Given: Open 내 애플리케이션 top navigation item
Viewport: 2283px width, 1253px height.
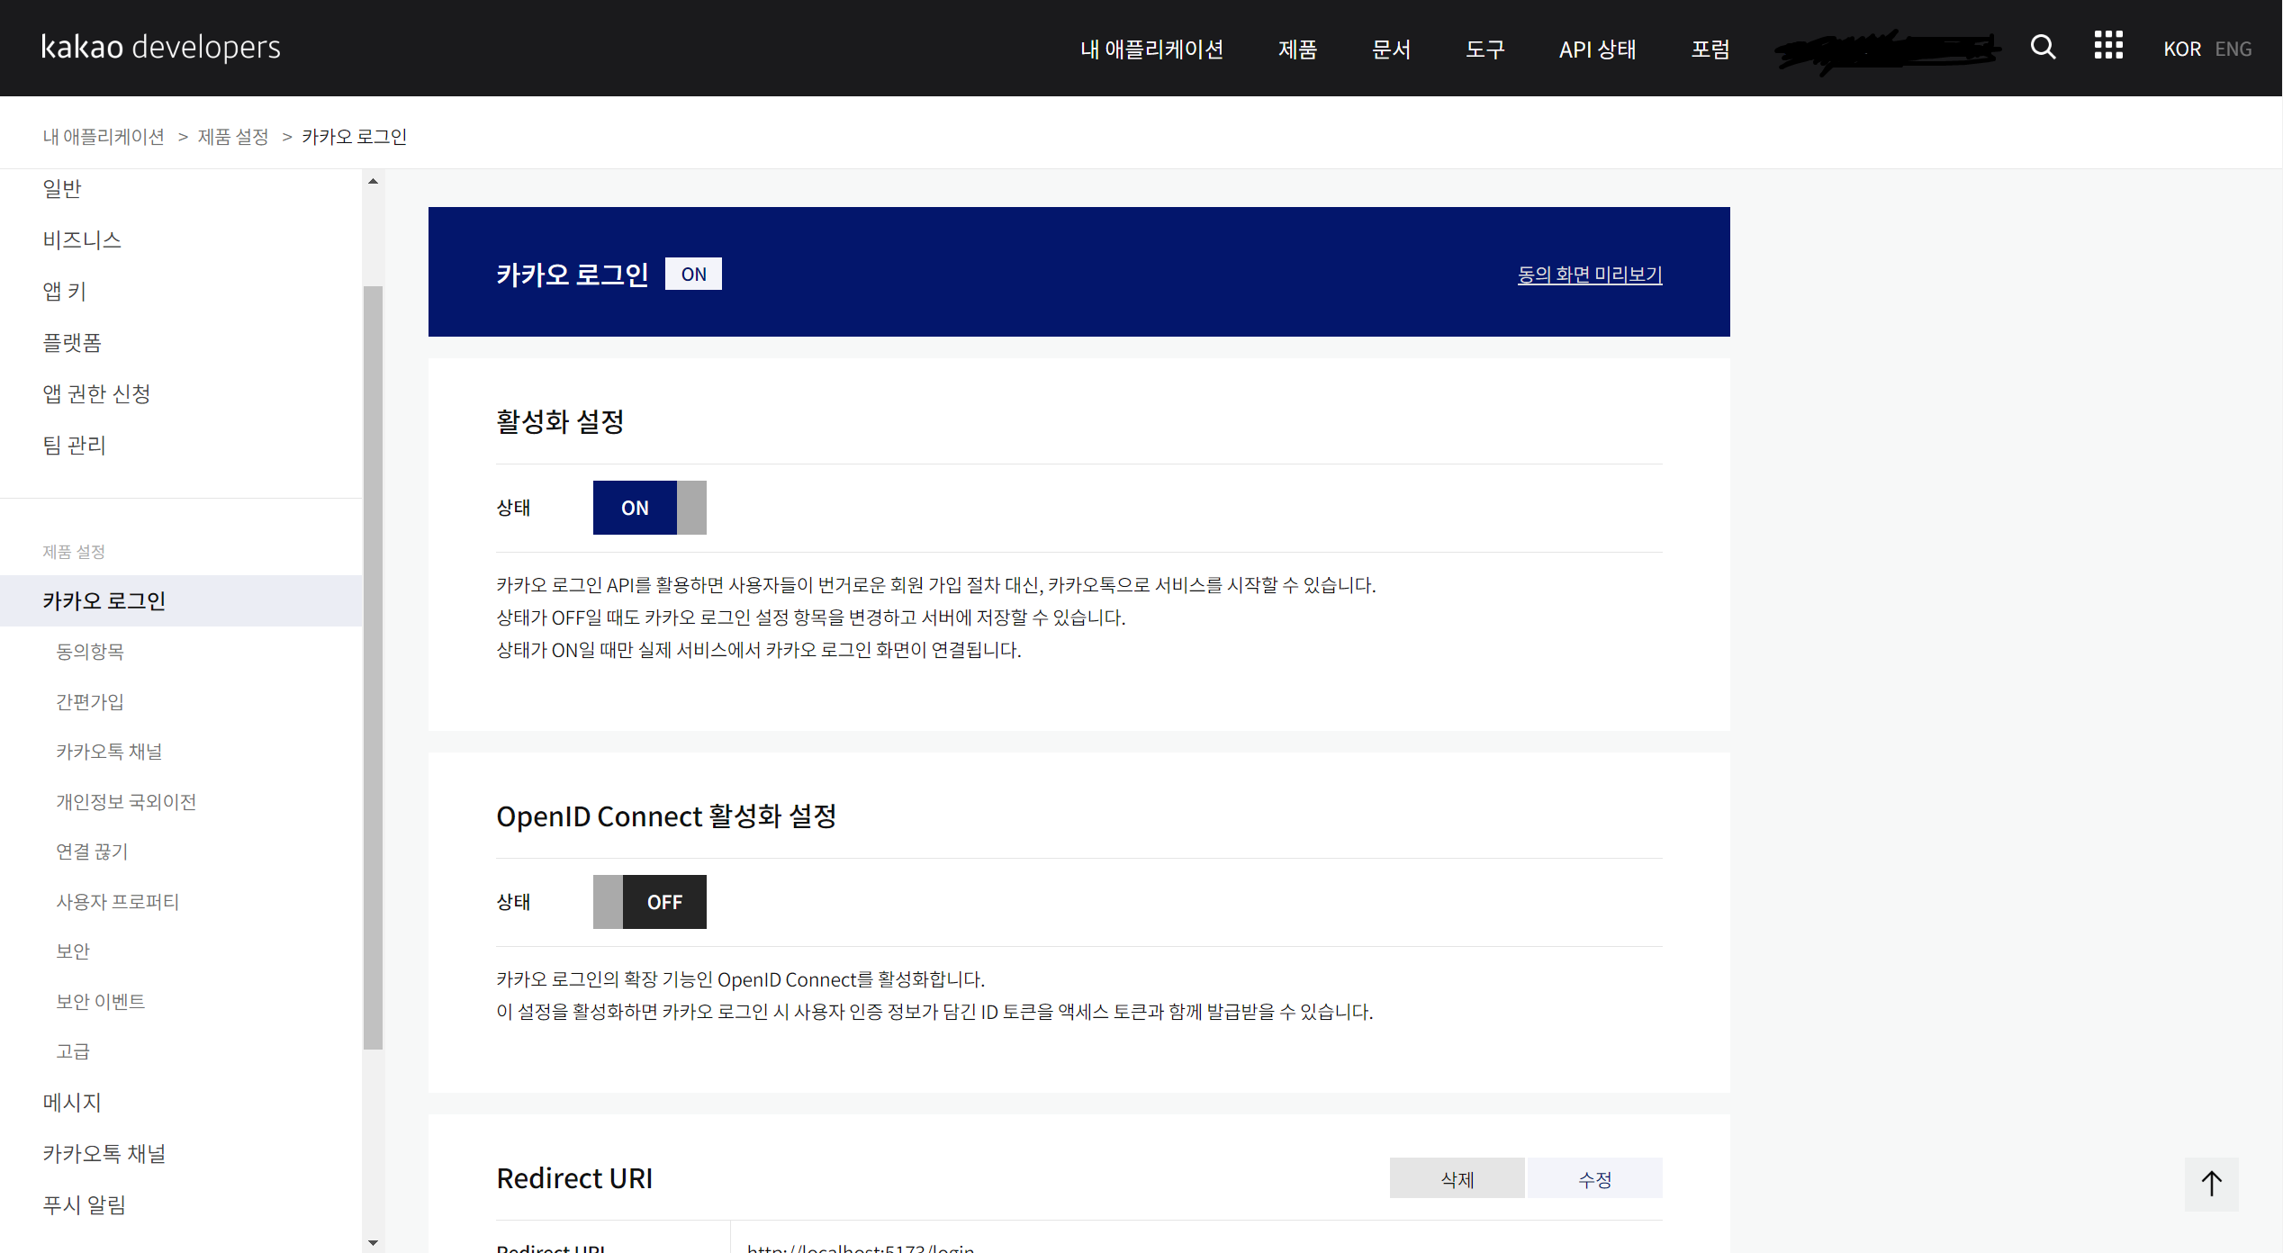Looking at the screenshot, I should click(1151, 49).
